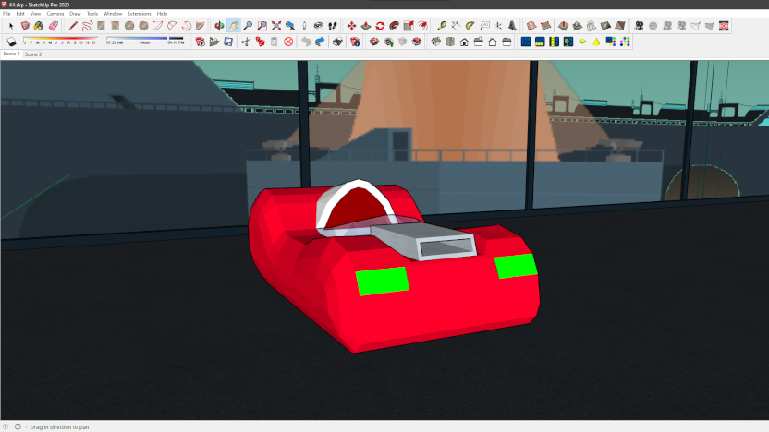Select the Follow Me tool

[395, 26]
